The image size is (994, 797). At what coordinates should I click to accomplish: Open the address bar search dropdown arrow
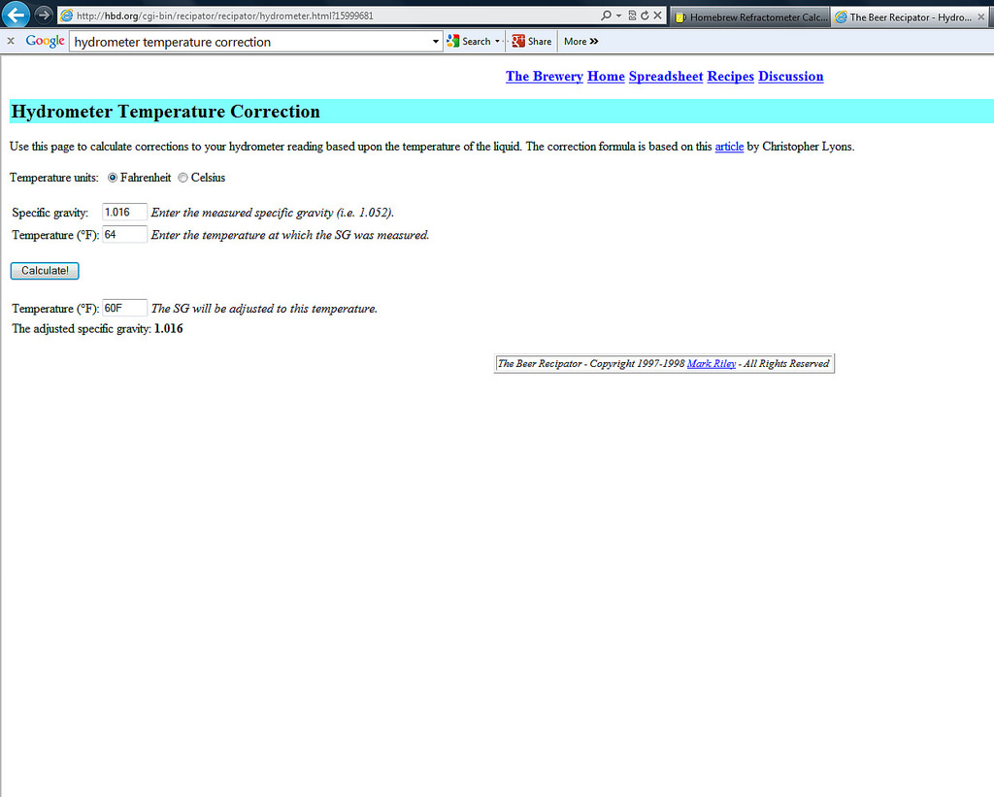coord(618,16)
